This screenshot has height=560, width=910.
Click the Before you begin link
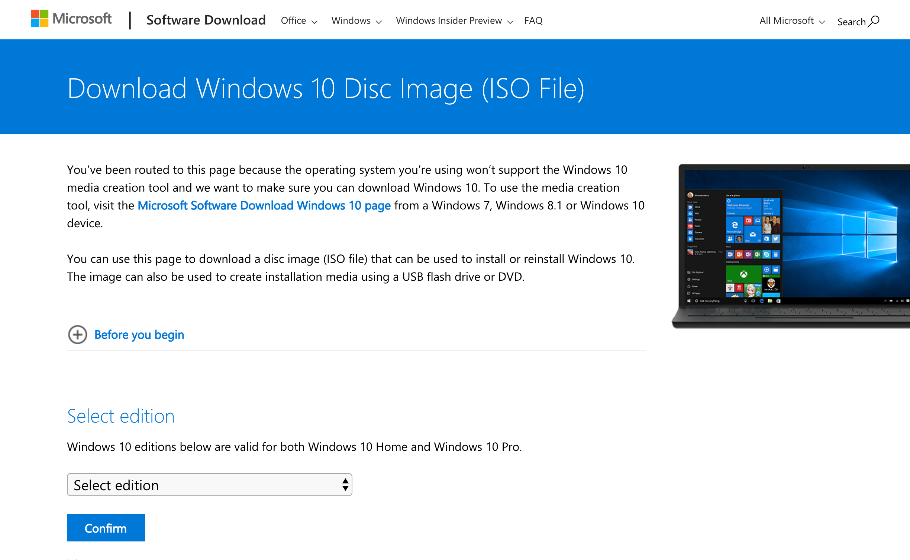(x=139, y=335)
